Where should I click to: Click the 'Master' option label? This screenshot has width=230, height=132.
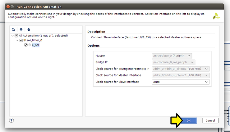(100, 56)
